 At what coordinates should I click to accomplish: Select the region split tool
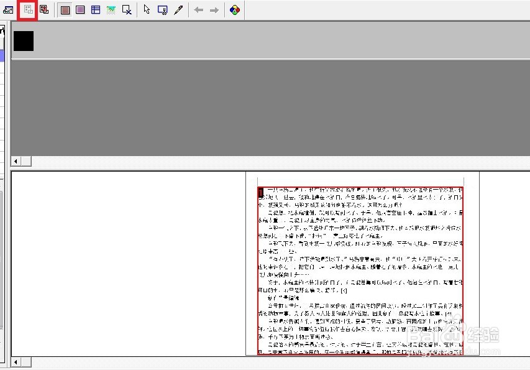click(162, 9)
